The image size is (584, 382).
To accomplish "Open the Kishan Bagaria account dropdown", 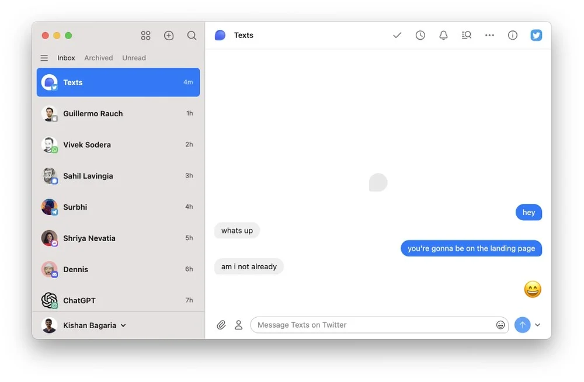I will 93,325.
